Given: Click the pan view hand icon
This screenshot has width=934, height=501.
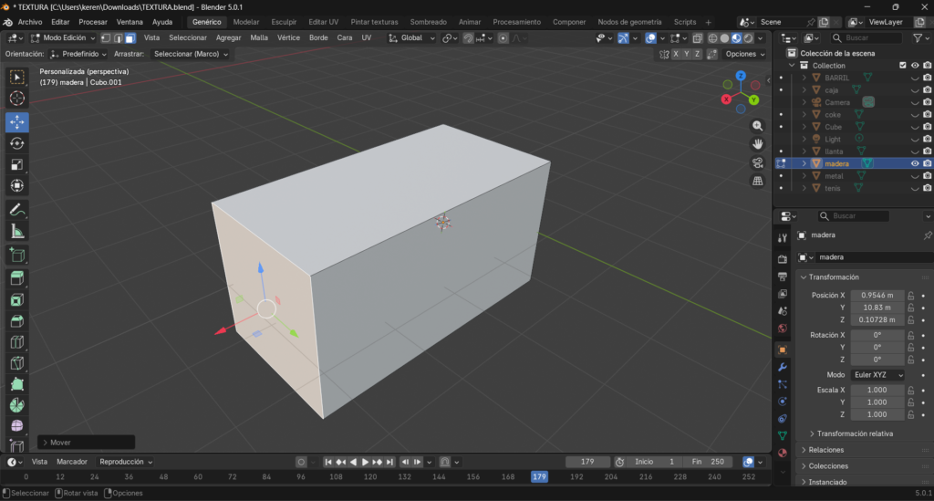Looking at the screenshot, I should coord(757,144).
